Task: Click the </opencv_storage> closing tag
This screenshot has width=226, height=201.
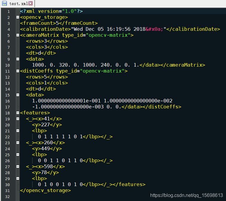Action: (45, 191)
